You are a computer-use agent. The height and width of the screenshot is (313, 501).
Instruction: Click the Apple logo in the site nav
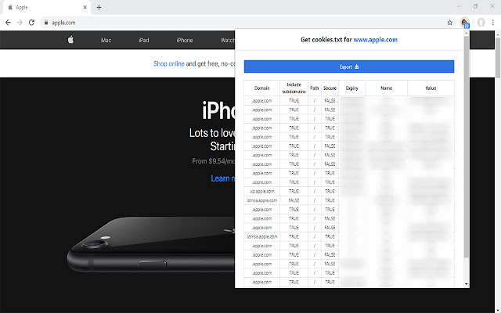click(70, 40)
